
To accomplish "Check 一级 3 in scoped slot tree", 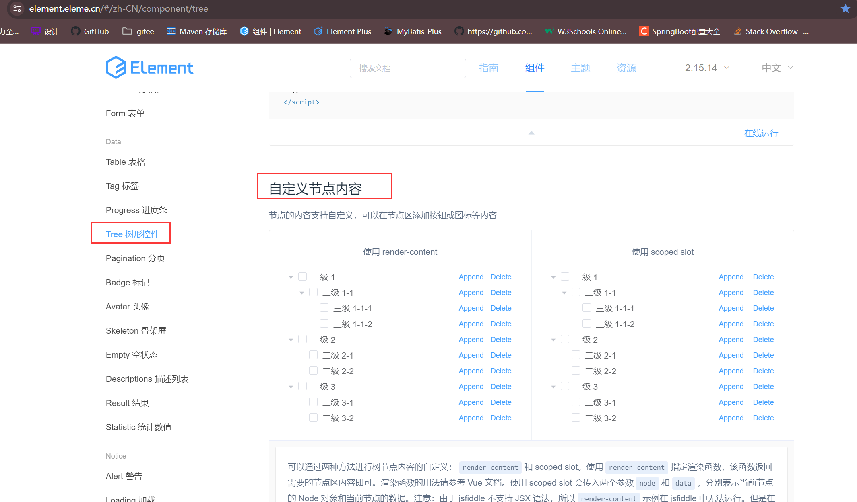I will (x=565, y=386).
